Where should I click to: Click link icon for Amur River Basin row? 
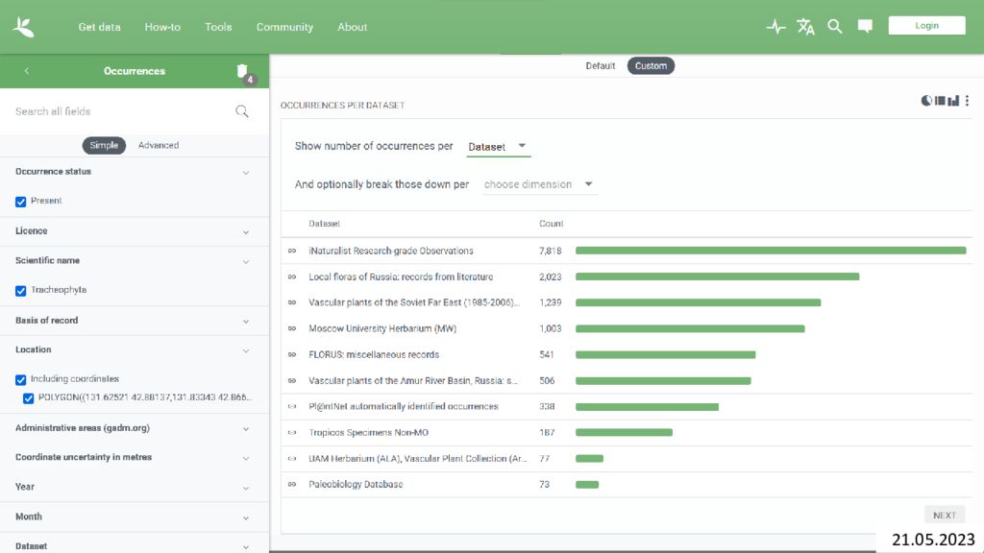(x=292, y=380)
